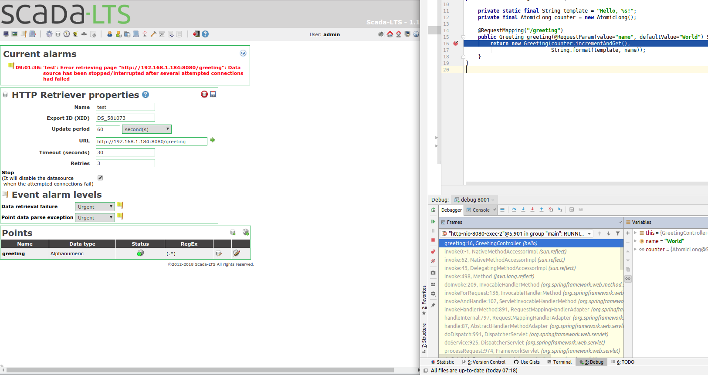Click the camera thread dump icon
Viewport: 708px width, 375px height.
[x=433, y=273]
